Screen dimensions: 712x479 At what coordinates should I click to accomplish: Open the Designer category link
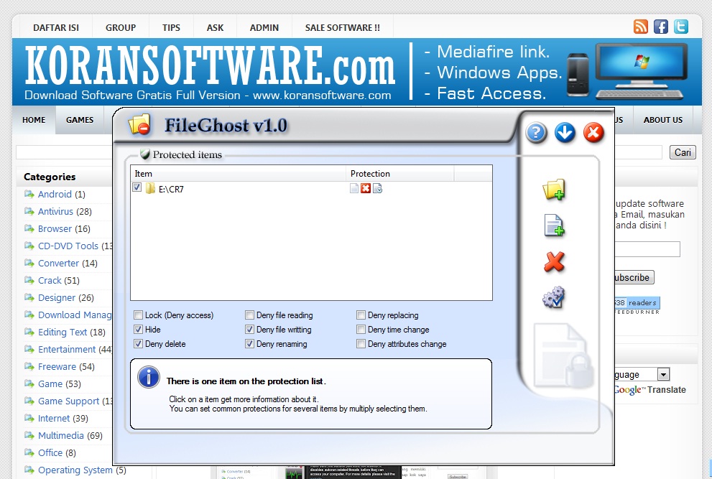click(x=57, y=298)
